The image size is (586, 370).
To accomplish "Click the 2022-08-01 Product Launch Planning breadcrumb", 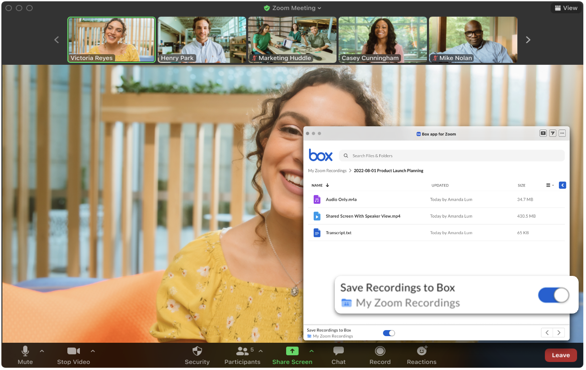I will (389, 171).
